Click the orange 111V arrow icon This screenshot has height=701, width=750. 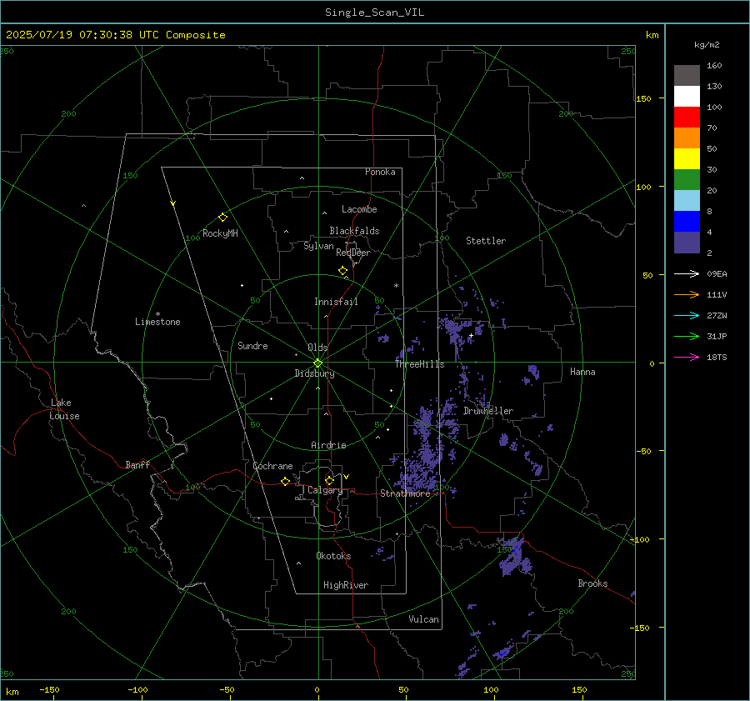pos(687,295)
